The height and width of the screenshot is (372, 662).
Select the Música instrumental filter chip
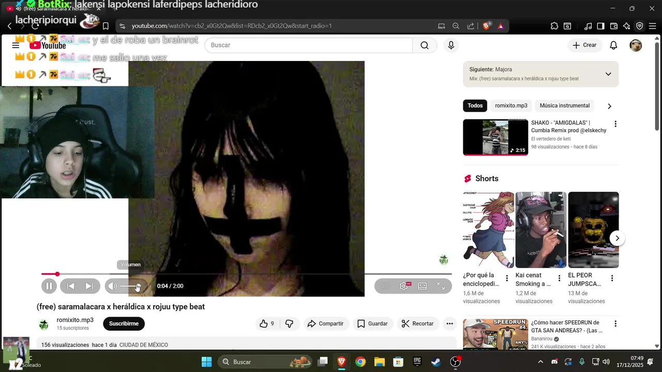point(564,105)
